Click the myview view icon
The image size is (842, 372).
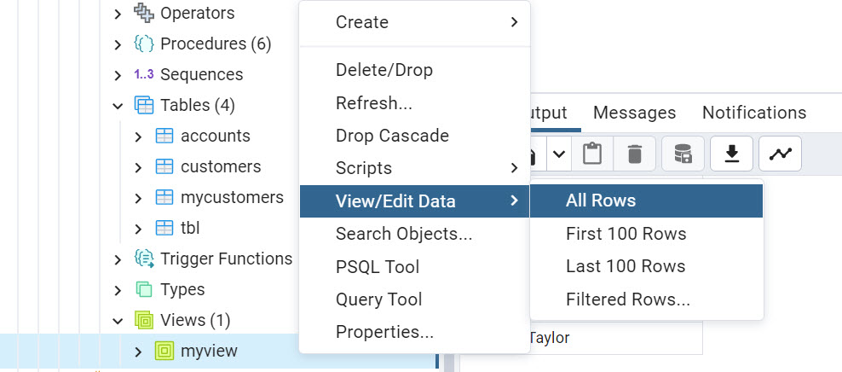(164, 351)
